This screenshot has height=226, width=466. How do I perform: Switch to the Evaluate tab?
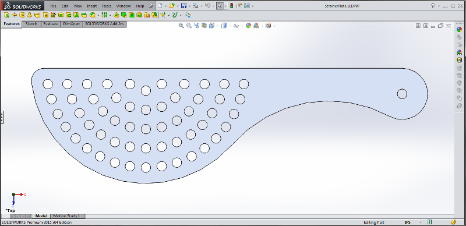51,24
